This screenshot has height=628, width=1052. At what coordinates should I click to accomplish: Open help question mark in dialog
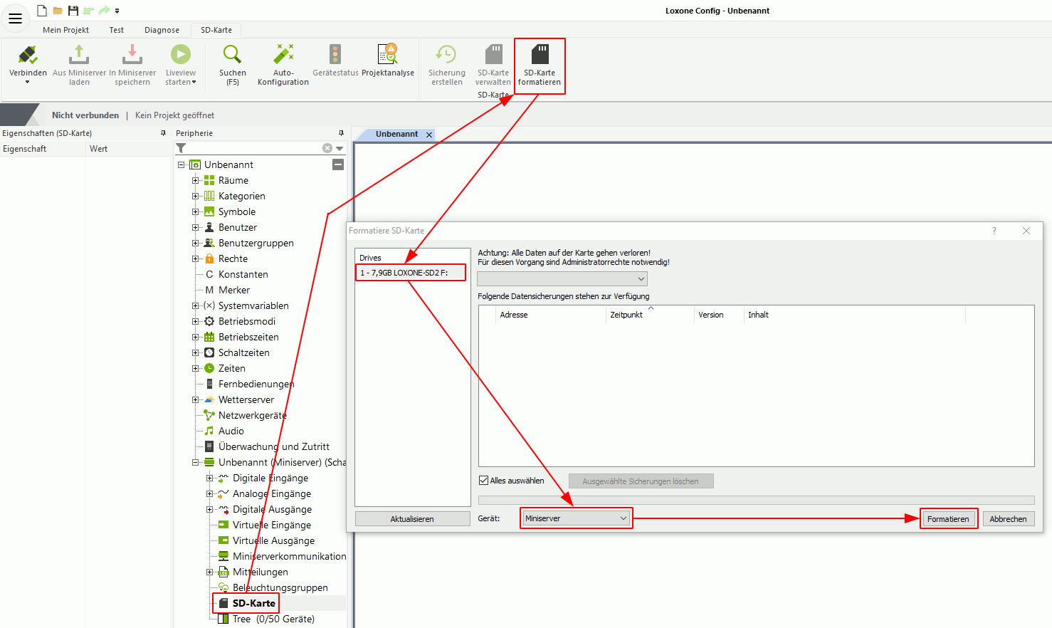(994, 231)
